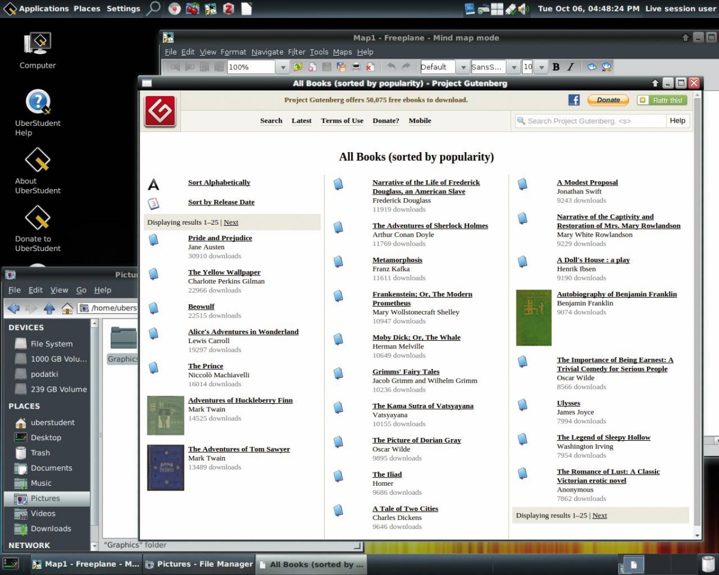The image size is (719, 575).
Task: Open the Maps menu in Freeplane
Action: coord(343,52)
